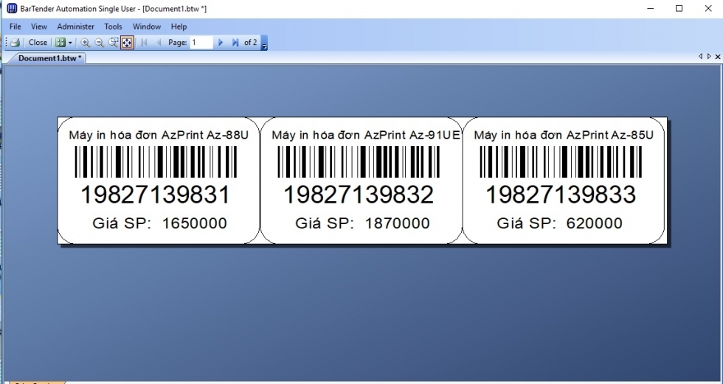
Task: Open the page layout dropdown arrow
Action: point(70,42)
